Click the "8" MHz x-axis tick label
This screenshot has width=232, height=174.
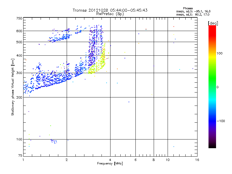154,160
